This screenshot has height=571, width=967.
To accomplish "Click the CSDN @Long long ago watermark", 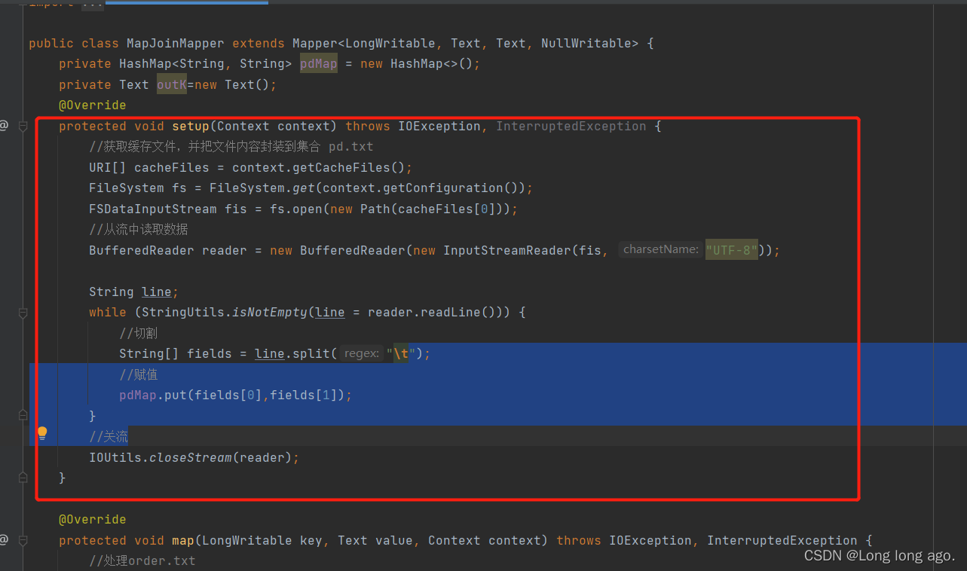I will coord(879,555).
